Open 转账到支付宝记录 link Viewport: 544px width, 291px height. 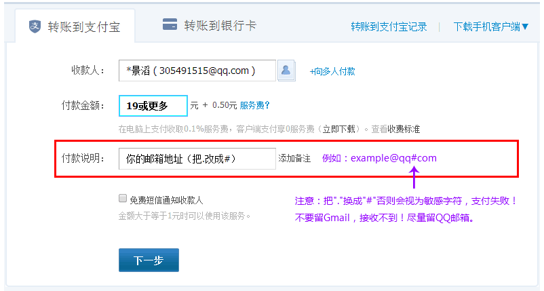pyautogui.click(x=389, y=26)
